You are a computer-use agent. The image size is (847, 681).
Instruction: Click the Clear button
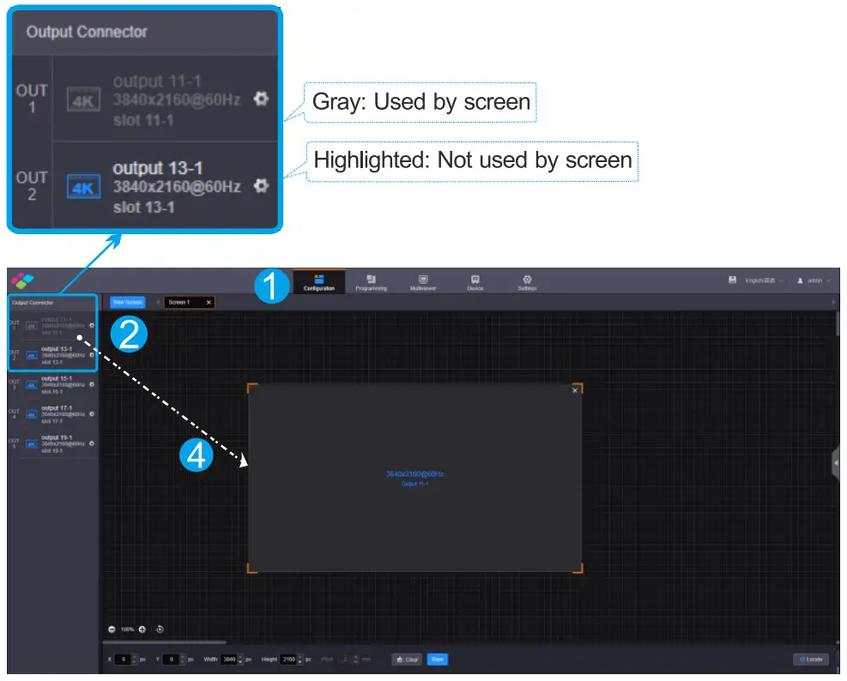[407, 660]
